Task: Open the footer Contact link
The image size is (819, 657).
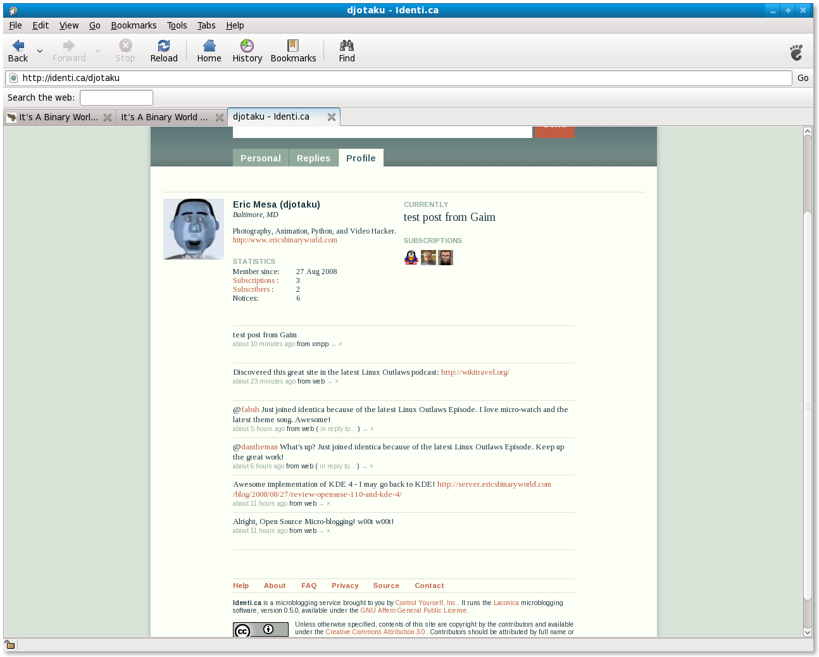Action: (429, 585)
